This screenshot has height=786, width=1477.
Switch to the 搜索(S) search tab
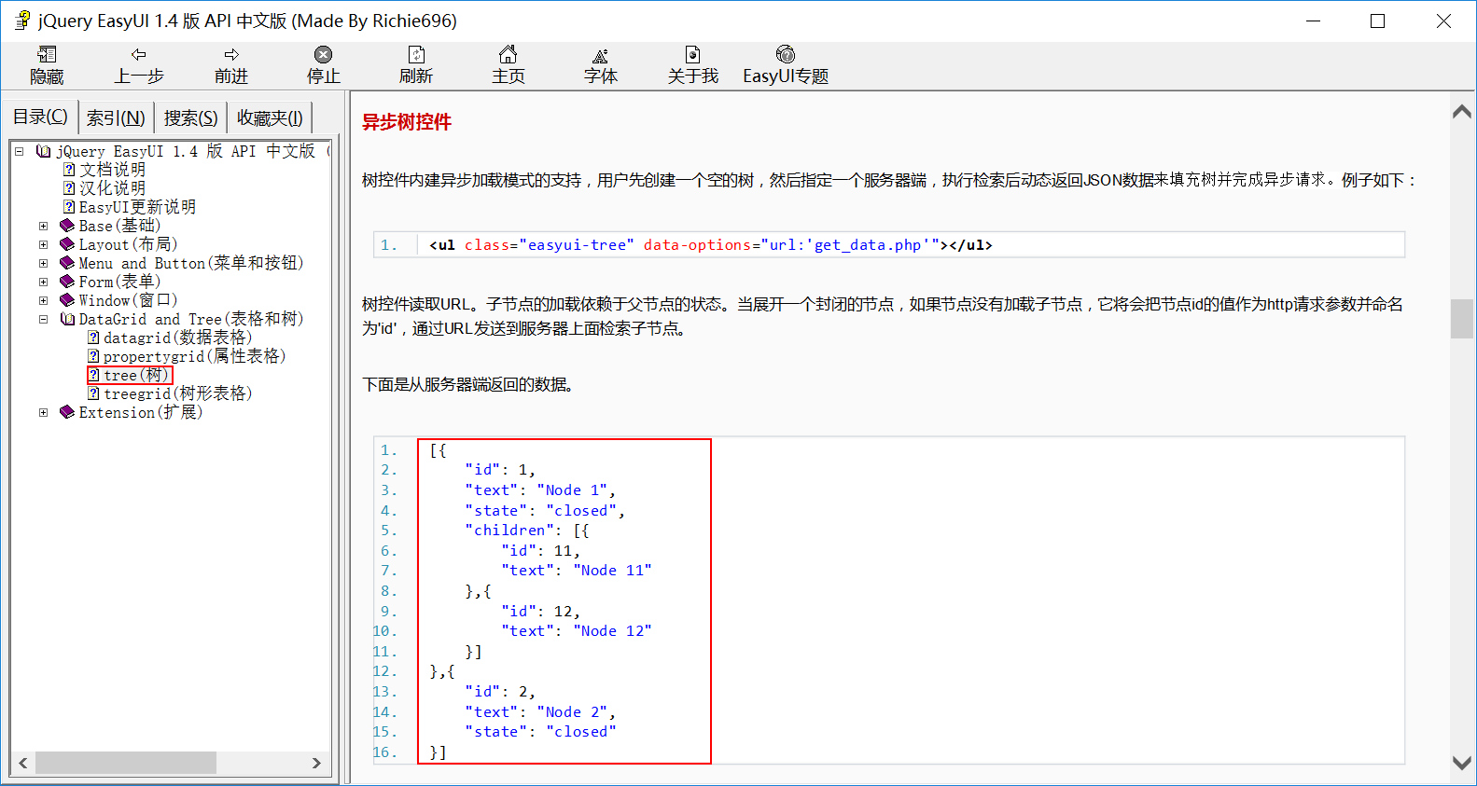(x=190, y=118)
